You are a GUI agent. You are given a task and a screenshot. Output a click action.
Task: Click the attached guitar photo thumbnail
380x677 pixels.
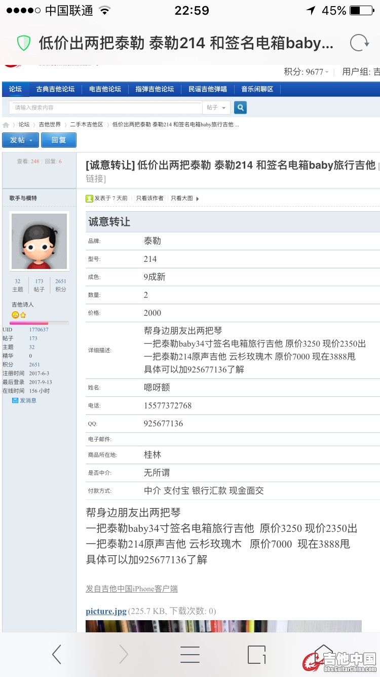tap(223, 626)
